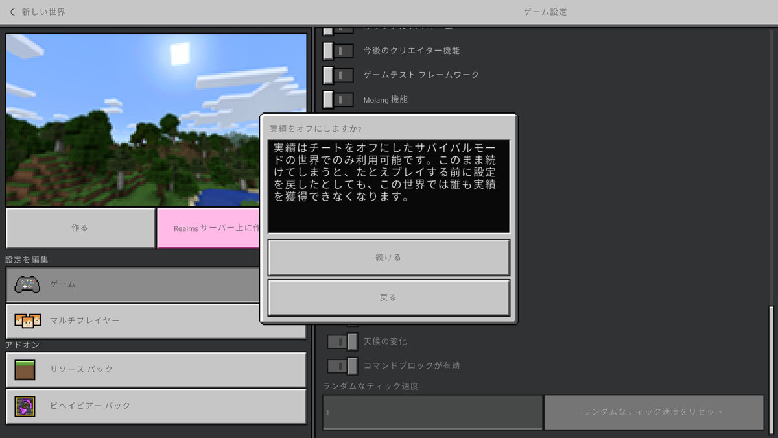Click ランダムなティック速度をリセット

654,411
